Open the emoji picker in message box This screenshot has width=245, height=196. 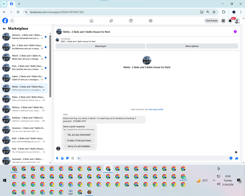click(231, 158)
